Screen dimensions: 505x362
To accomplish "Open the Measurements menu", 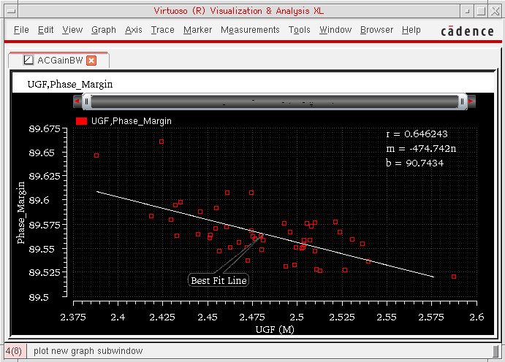I will click(250, 30).
